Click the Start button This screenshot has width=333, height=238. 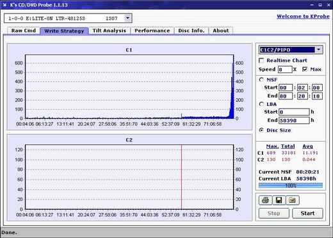307,213
